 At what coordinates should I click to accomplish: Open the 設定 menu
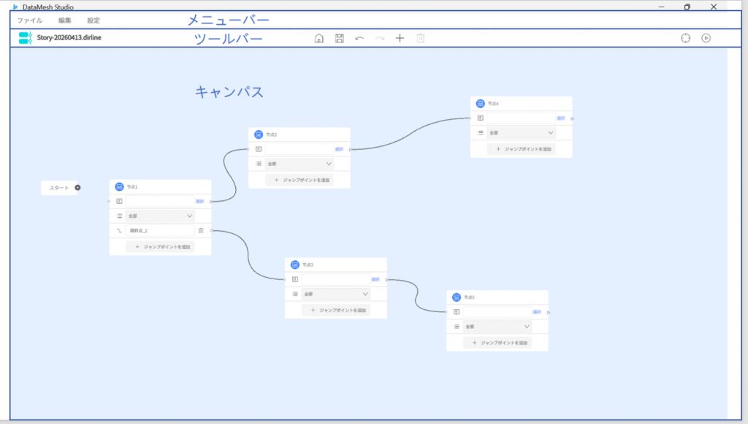[93, 20]
